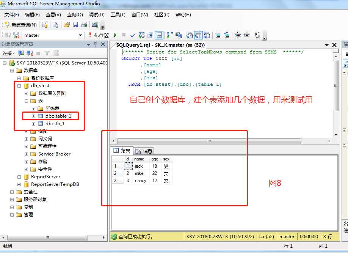348x253 pixels.
Task: Click Display Estimated Execution Plan icon
Action: 141,35
